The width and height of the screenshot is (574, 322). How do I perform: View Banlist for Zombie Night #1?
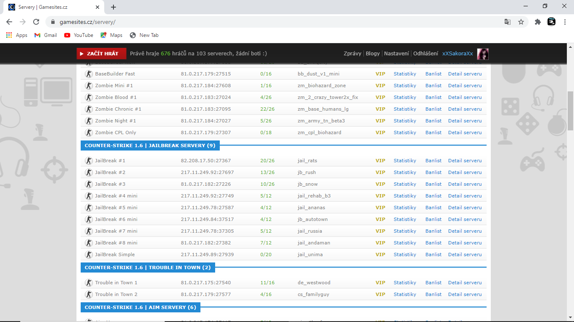click(433, 121)
